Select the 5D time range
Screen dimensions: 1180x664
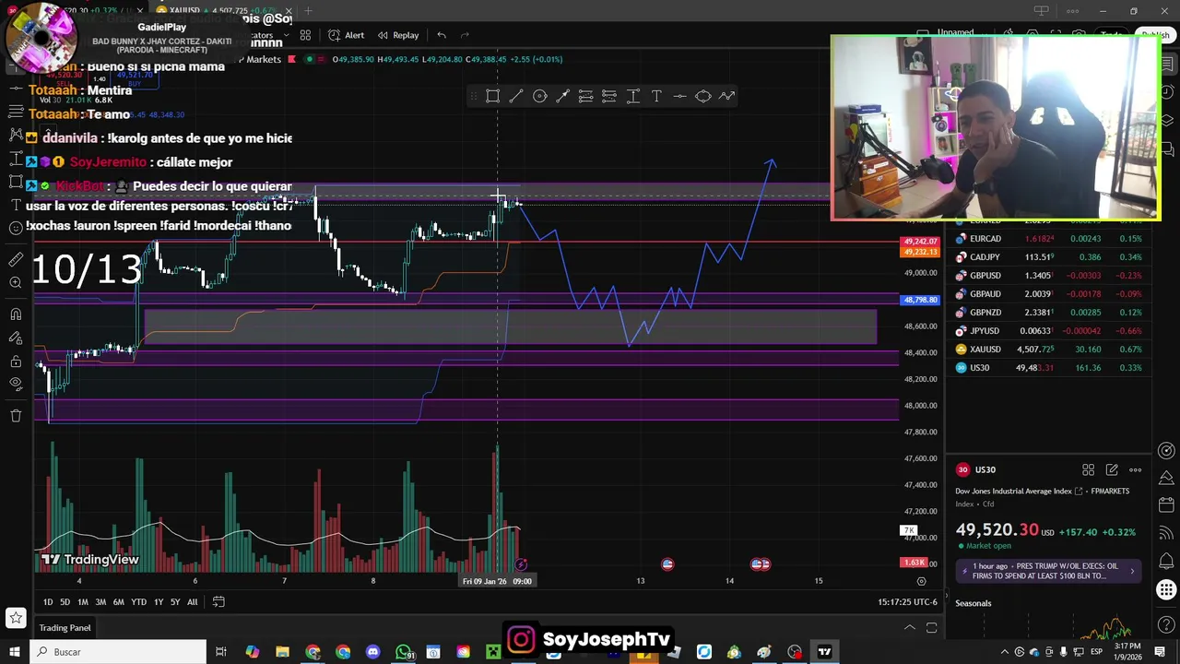(x=65, y=602)
